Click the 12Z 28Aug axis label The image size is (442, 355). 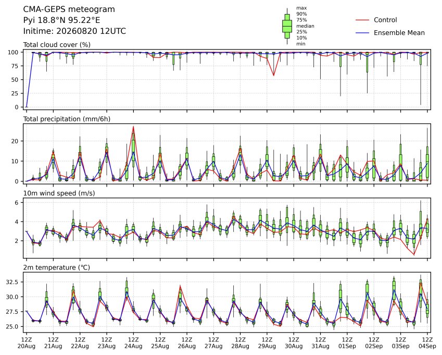tap(240, 343)
